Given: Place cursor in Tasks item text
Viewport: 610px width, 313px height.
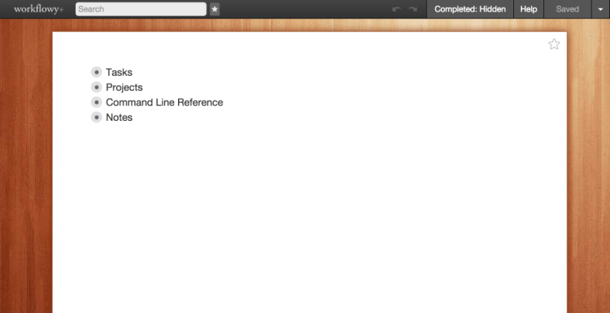Looking at the screenshot, I should coord(119,72).
